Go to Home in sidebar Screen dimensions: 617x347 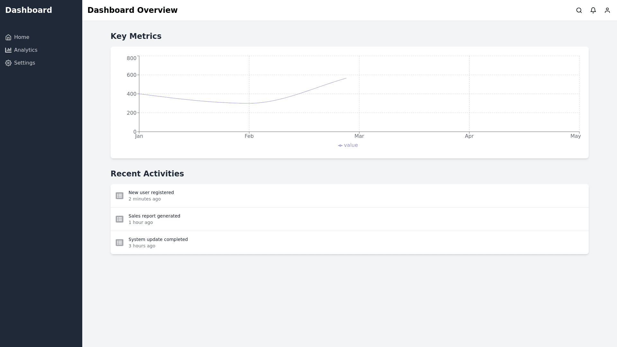tap(22, 37)
